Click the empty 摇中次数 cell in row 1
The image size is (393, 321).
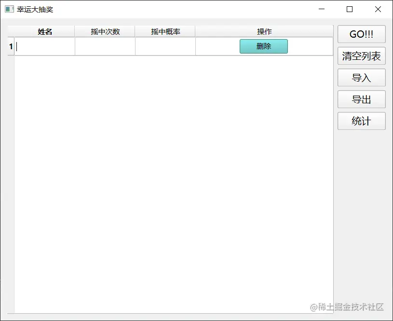[x=105, y=46]
